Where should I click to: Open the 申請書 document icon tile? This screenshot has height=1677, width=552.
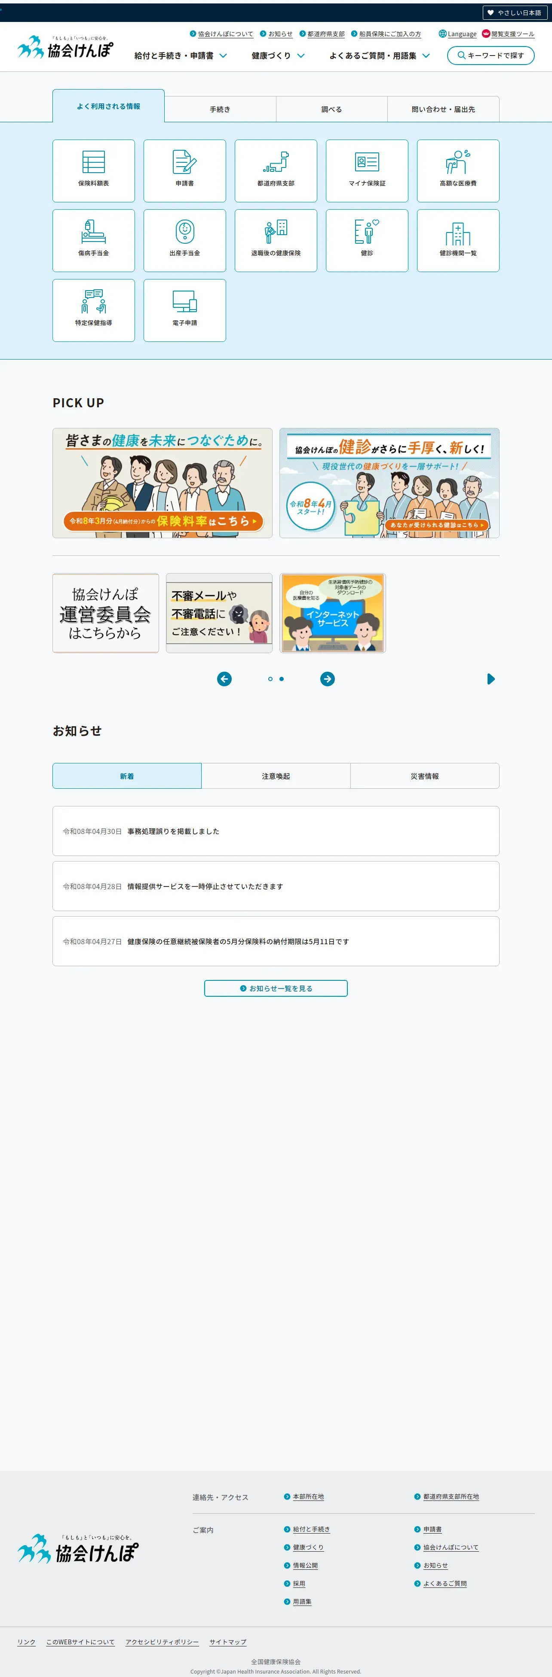click(x=185, y=170)
